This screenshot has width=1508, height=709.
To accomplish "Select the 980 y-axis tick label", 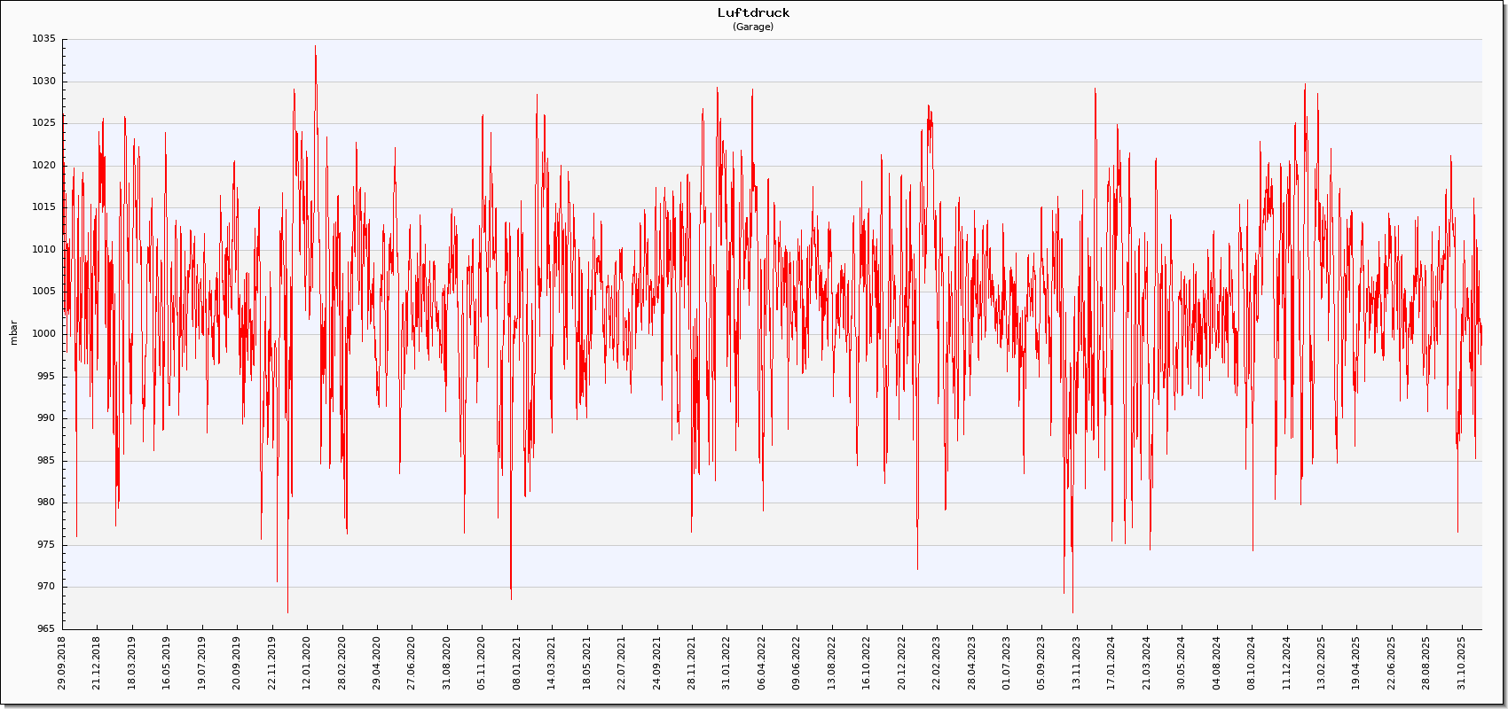I will click(46, 503).
